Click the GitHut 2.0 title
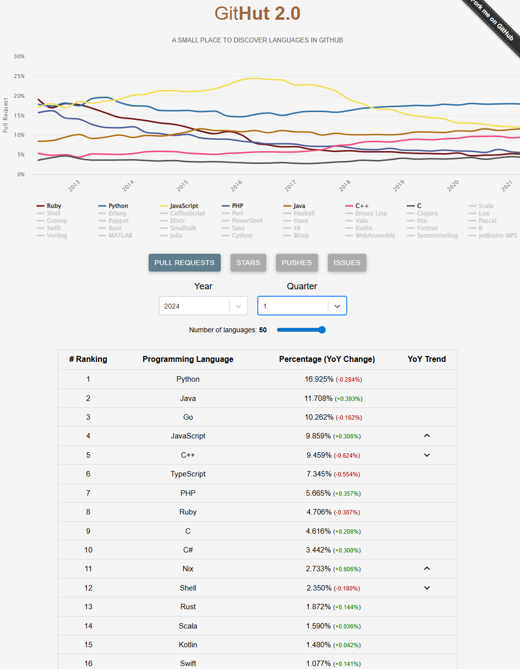520x669 pixels. pos(257,13)
